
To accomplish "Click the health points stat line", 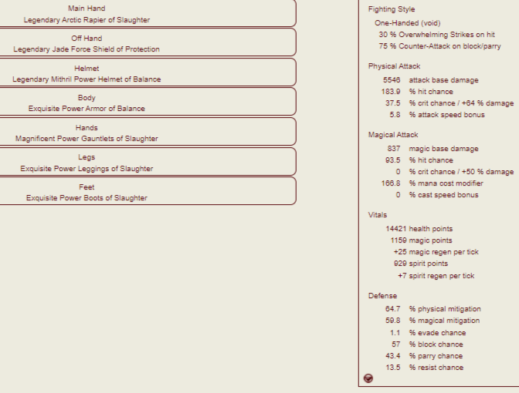I will (430, 229).
